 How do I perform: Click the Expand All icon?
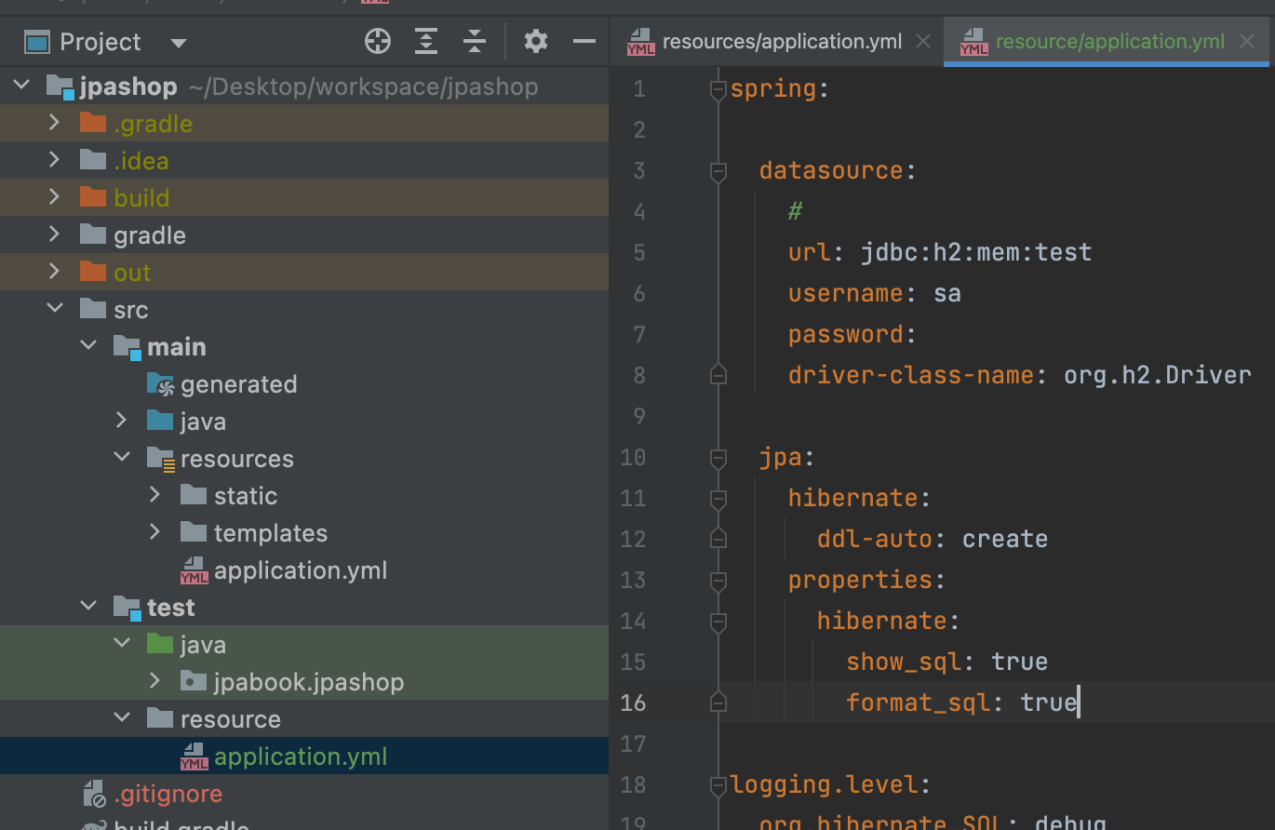[426, 41]
